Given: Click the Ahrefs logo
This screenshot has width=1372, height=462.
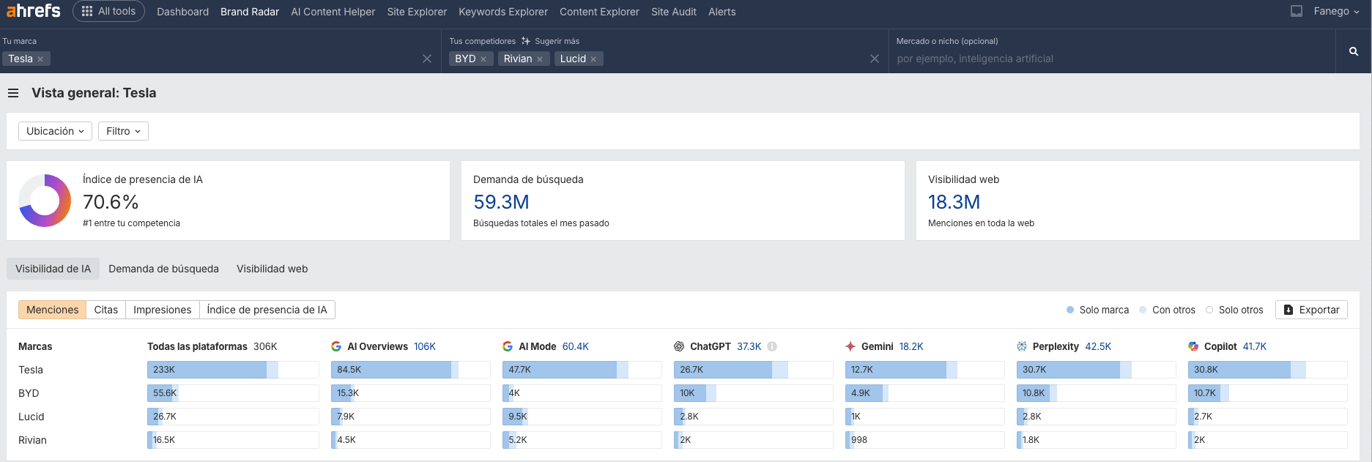Looking at the screenshot, I should click(x=34, y=11).
